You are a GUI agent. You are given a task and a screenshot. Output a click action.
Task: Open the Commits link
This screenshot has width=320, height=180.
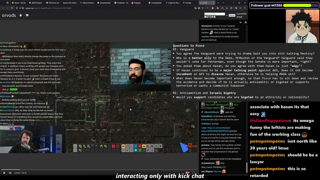pos(241,14)
